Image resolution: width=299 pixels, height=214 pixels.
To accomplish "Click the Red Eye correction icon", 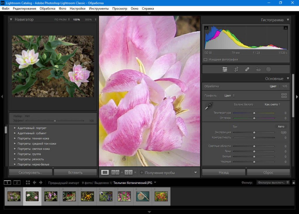I will pyautogui.click(x=258, y=69).
